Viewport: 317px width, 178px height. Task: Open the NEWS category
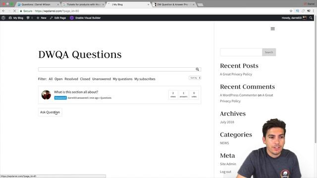point(224,143)
